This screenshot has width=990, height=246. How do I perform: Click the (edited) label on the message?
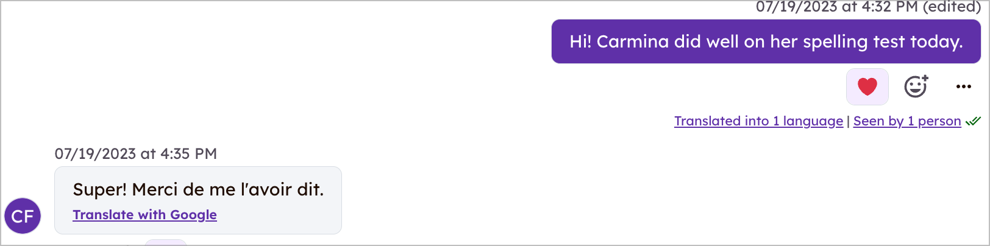[952, 7]
